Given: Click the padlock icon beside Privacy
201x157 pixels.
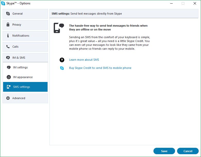Looking at the screenshot, I should tap(8, 24).
